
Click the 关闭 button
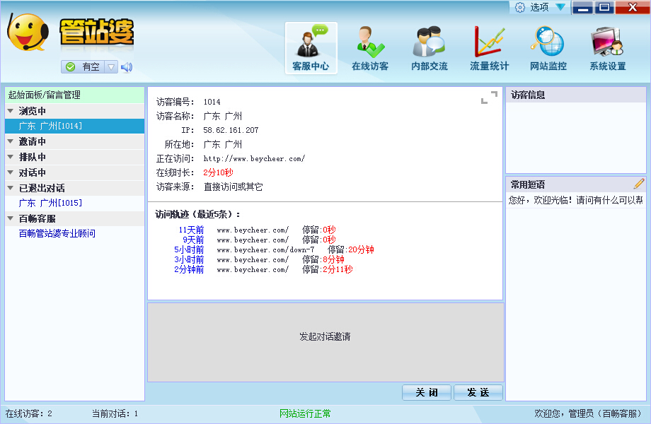(x=427, y=392)
